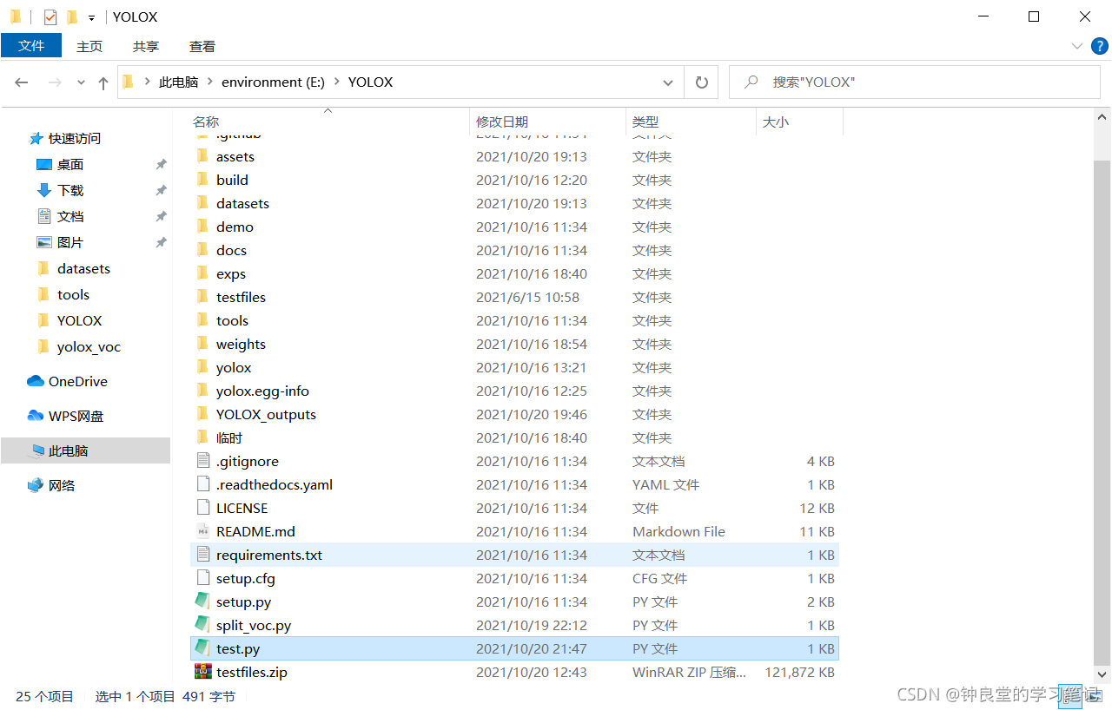Expand the recent locations dropdown arrow
1112x710 pixels.
click(81, 82)
